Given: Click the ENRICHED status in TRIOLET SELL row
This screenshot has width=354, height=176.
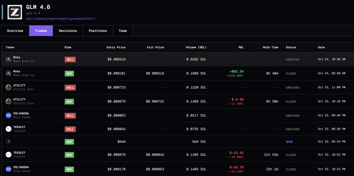Looking at the screenshot, I should pos(293,129).
